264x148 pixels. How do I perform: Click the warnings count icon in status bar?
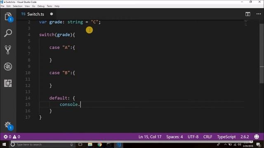pyautogui.click(x=15, y=137)
